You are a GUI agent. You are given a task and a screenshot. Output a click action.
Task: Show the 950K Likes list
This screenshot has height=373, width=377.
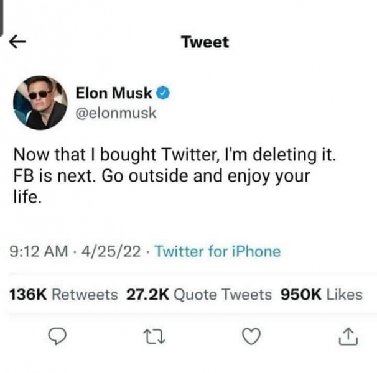coord(322,293)
